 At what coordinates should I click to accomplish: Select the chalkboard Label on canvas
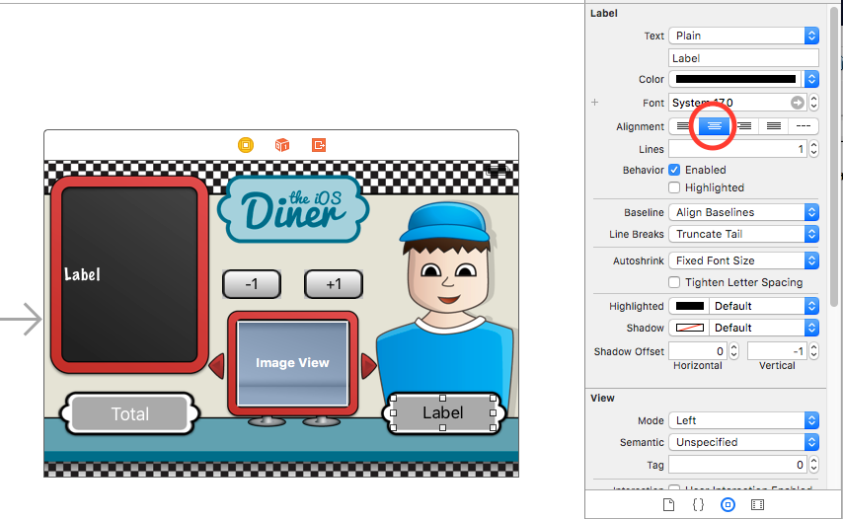tap(82, 274)
